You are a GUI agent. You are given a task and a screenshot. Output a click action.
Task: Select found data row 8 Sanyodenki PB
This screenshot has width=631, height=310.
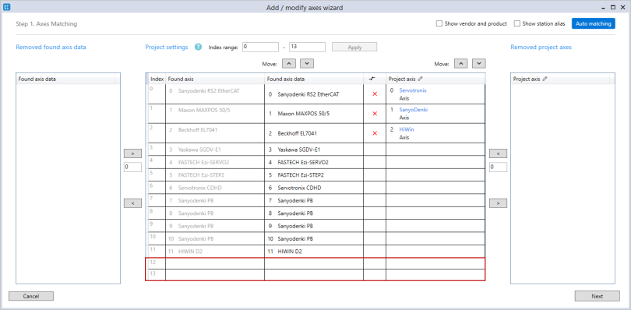click(314, 213)
